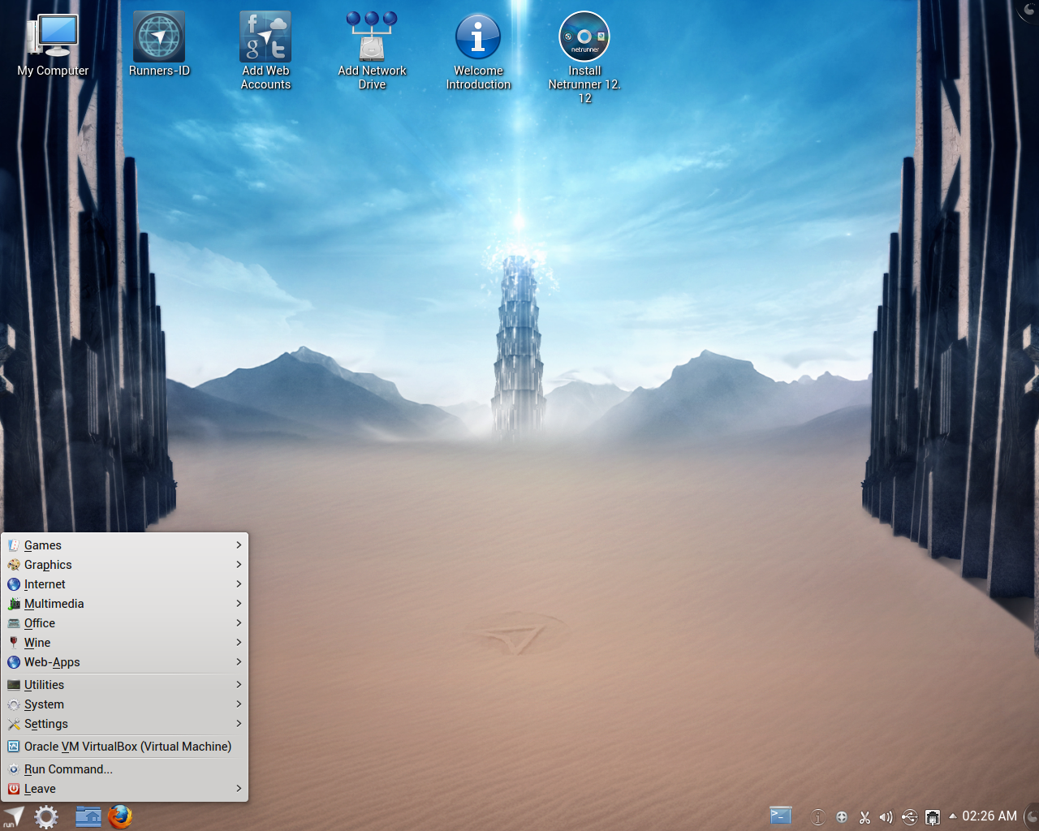This screenshot has height=831, width=1039.
Task: Open the panel toolbox at bottom-right corner
Action: [x=1032, y=816]
